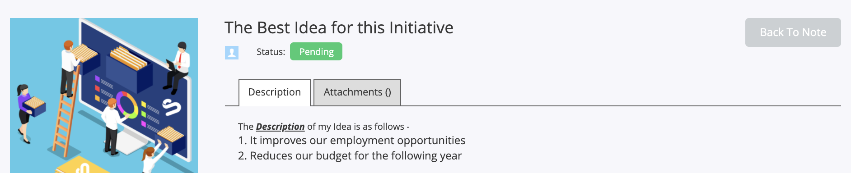Image resolution: width=851 pixels, height=173 pixels.
Task: Open the Attachments () tab
Action: point(357,92)
